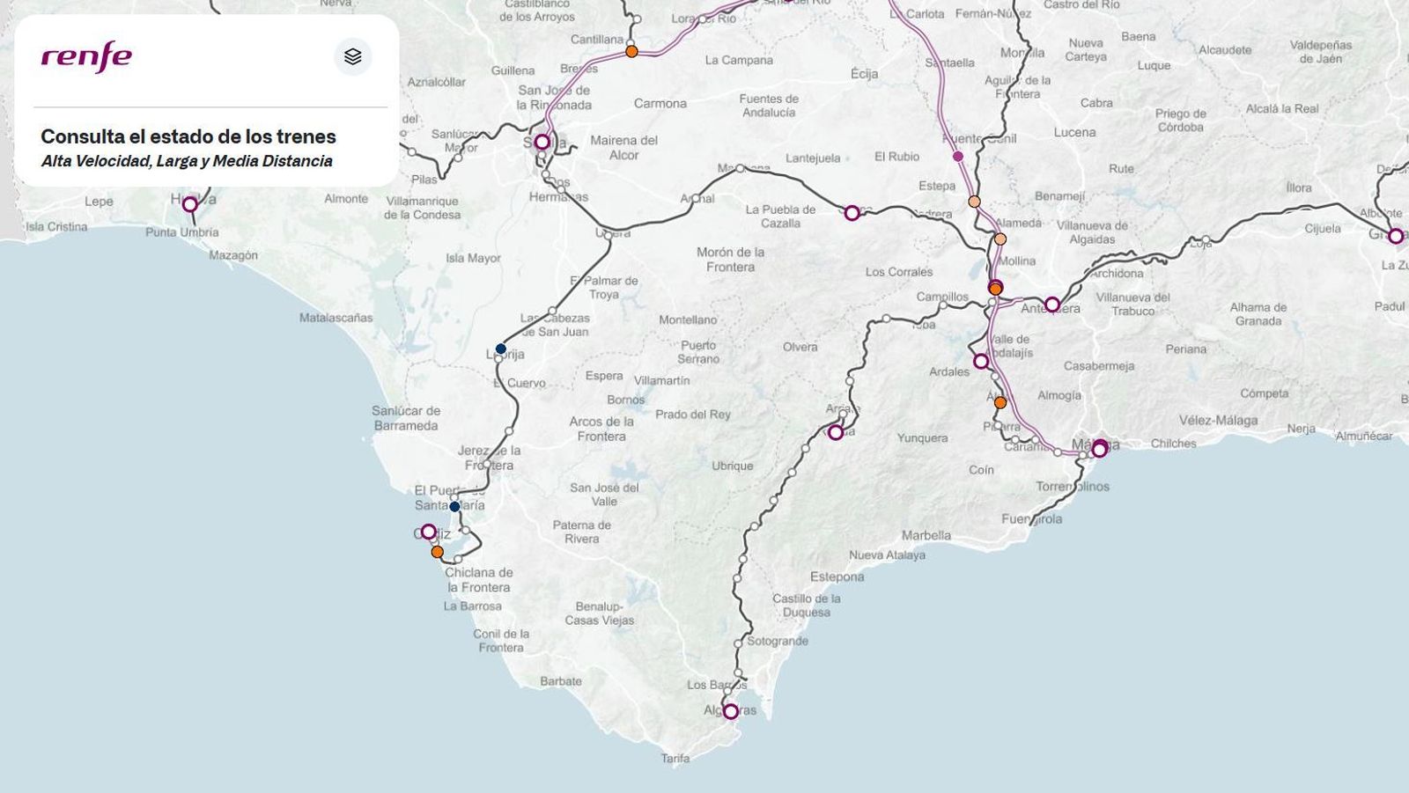Select the purple station ring near La Puebla de Cazalla
This screenshot has width=1409, height=793.
tap(850, 211)
